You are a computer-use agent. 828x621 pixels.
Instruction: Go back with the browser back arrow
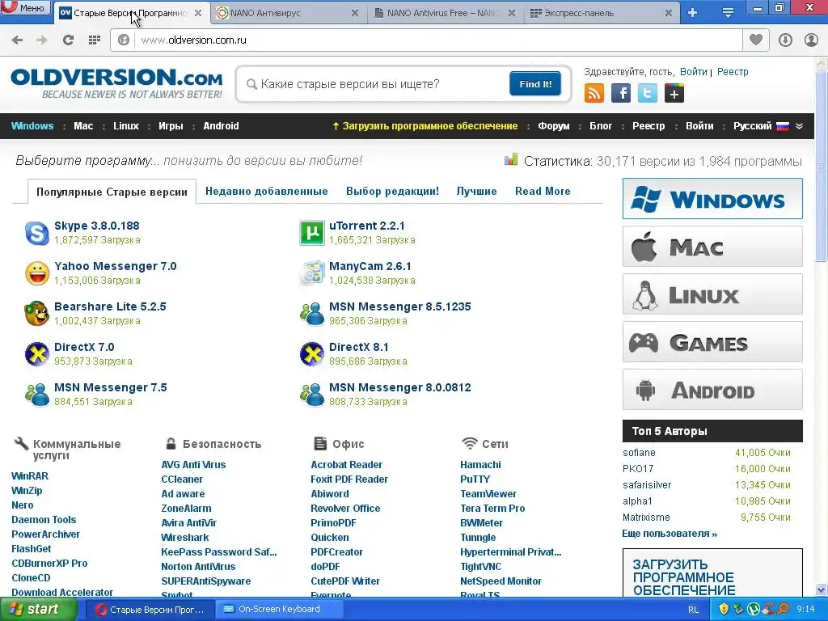[17, 40]
